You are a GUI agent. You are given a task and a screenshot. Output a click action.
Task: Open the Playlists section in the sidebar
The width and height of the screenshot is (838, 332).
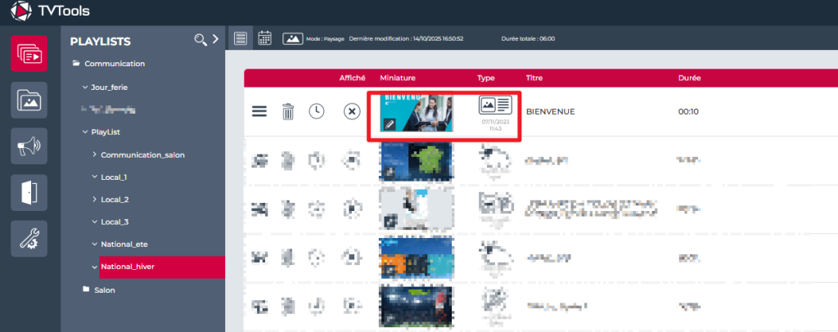click(30, 55)
